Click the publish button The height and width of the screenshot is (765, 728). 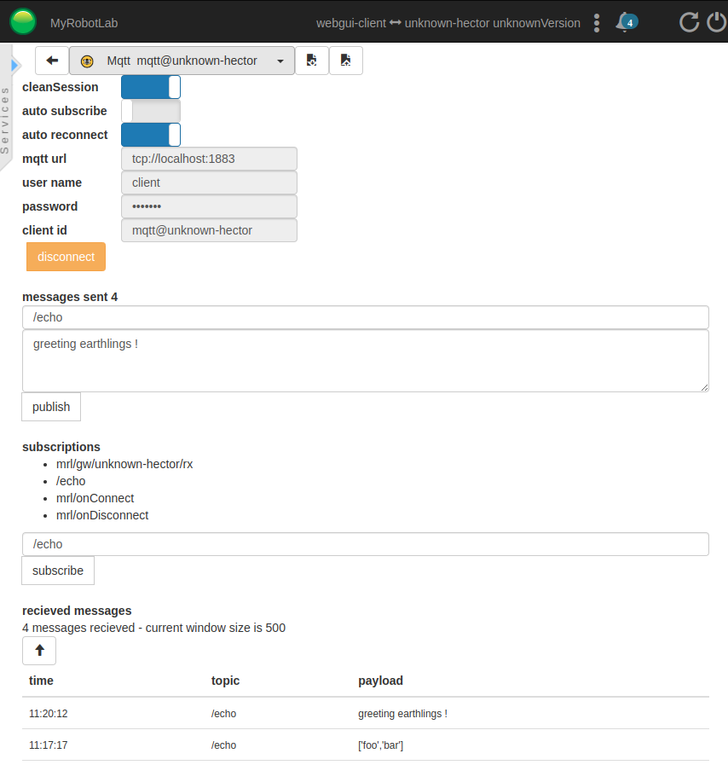click(51, 407)
